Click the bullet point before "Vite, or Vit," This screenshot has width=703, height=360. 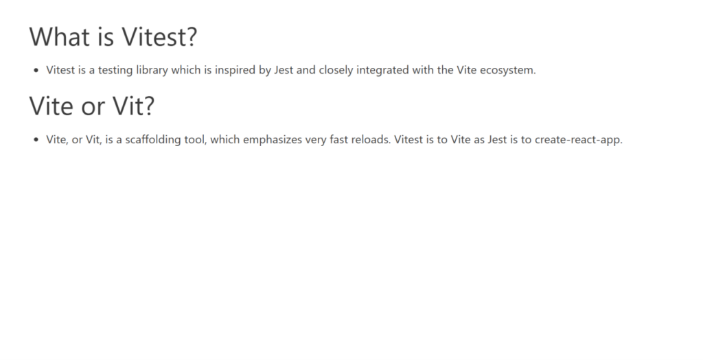[36, 140]
